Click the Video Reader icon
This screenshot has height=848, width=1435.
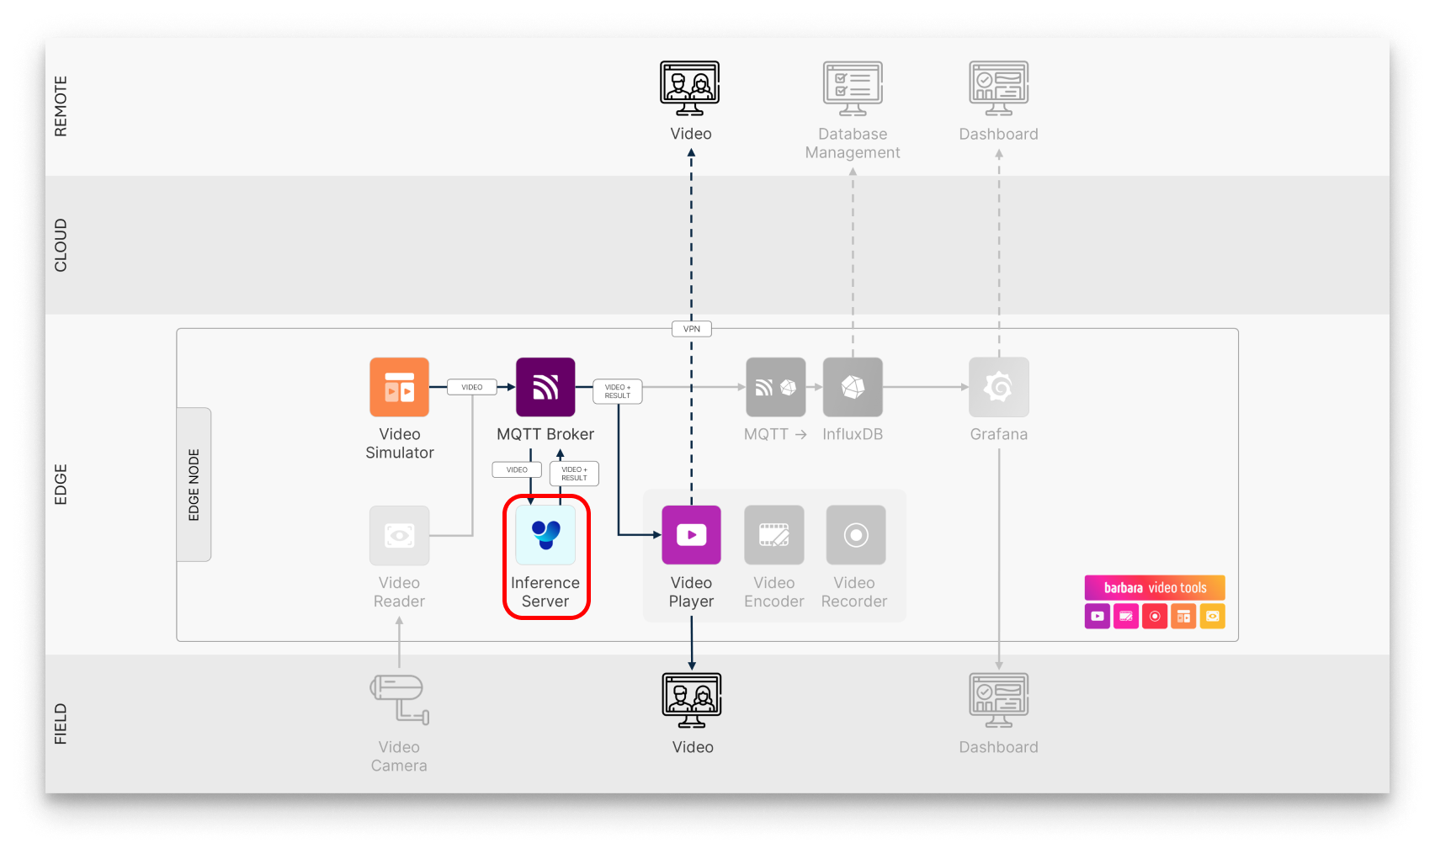pos(399,535)
